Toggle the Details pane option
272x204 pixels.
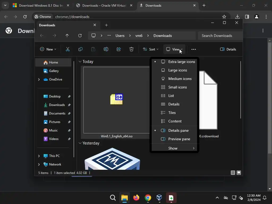(174, 130)
